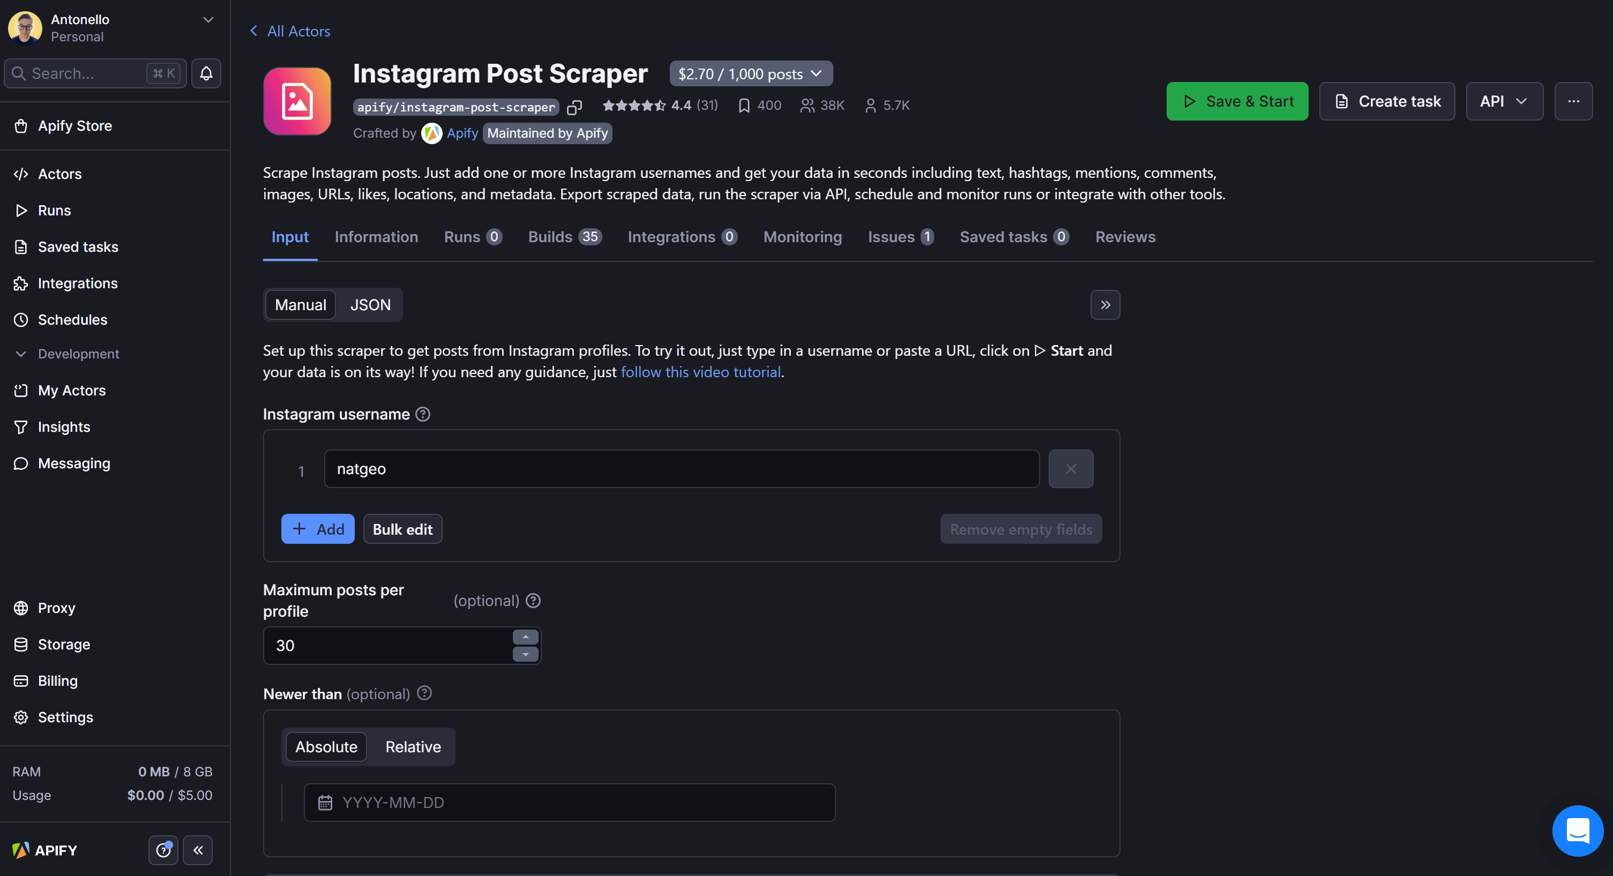This screenshot has width=1613, height=876.
Task: Click the YYYY-MM-DD date field
Action: click(569, 802)
